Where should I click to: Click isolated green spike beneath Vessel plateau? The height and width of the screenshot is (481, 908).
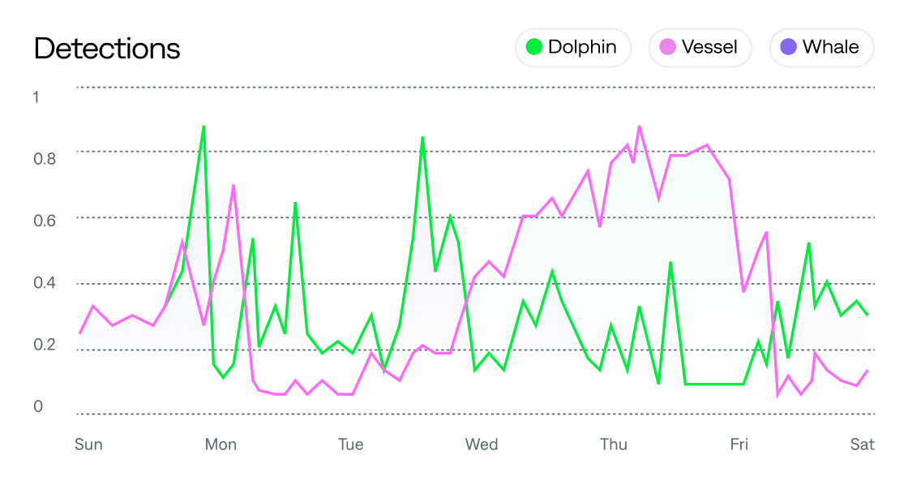click(670, 262)
